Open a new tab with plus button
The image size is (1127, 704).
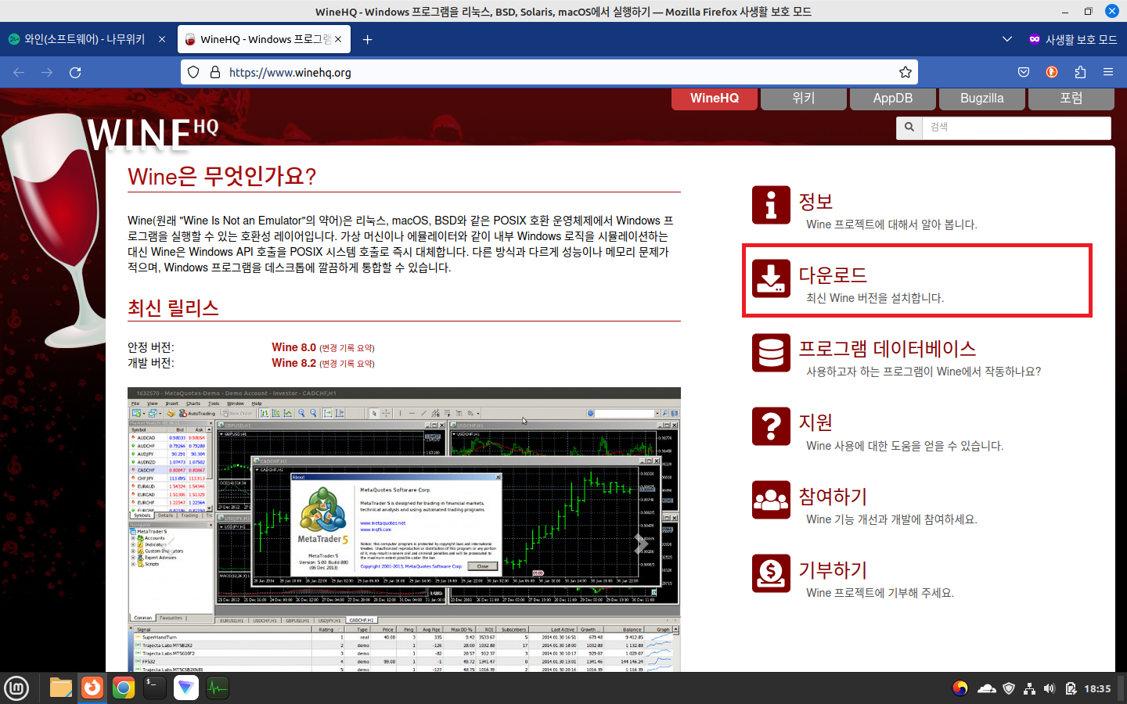point(367,39)
